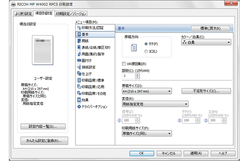
Task: Open the カラー/白黒 dropdown
Action: coord(206,43)
